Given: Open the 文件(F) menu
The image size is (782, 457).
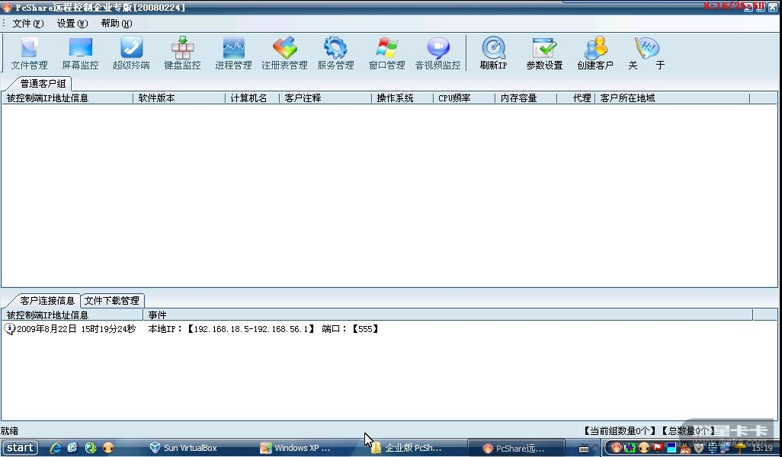Looking at the screenshot, I should click(28, 24).
